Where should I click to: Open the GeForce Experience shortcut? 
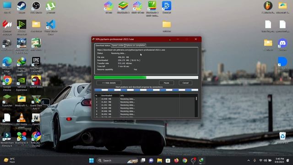click(22, 83)
